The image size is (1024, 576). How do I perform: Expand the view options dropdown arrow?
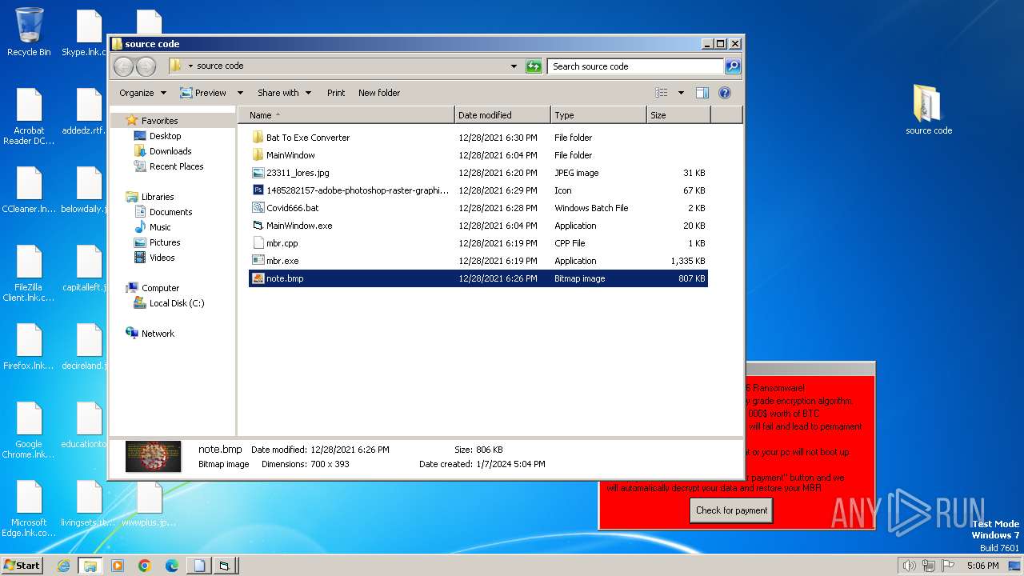[681, 93]
